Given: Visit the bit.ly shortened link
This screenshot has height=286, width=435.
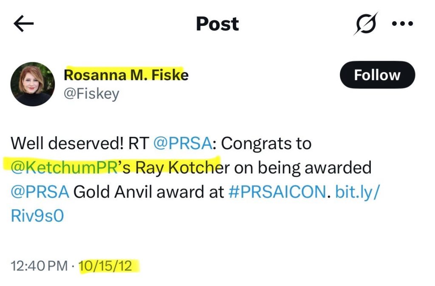Looking at the screenshot, I should (x=195, y=203).
